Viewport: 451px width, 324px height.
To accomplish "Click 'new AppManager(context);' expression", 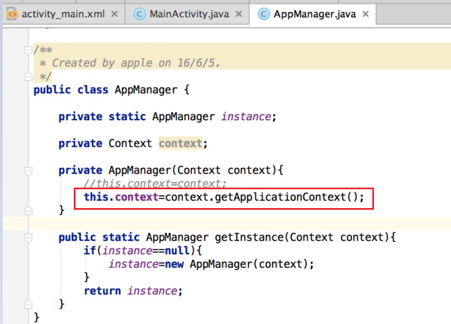I will pos(239,264).
